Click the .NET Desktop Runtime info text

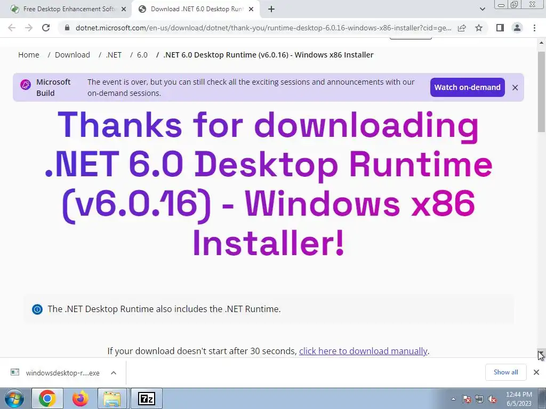164,309
